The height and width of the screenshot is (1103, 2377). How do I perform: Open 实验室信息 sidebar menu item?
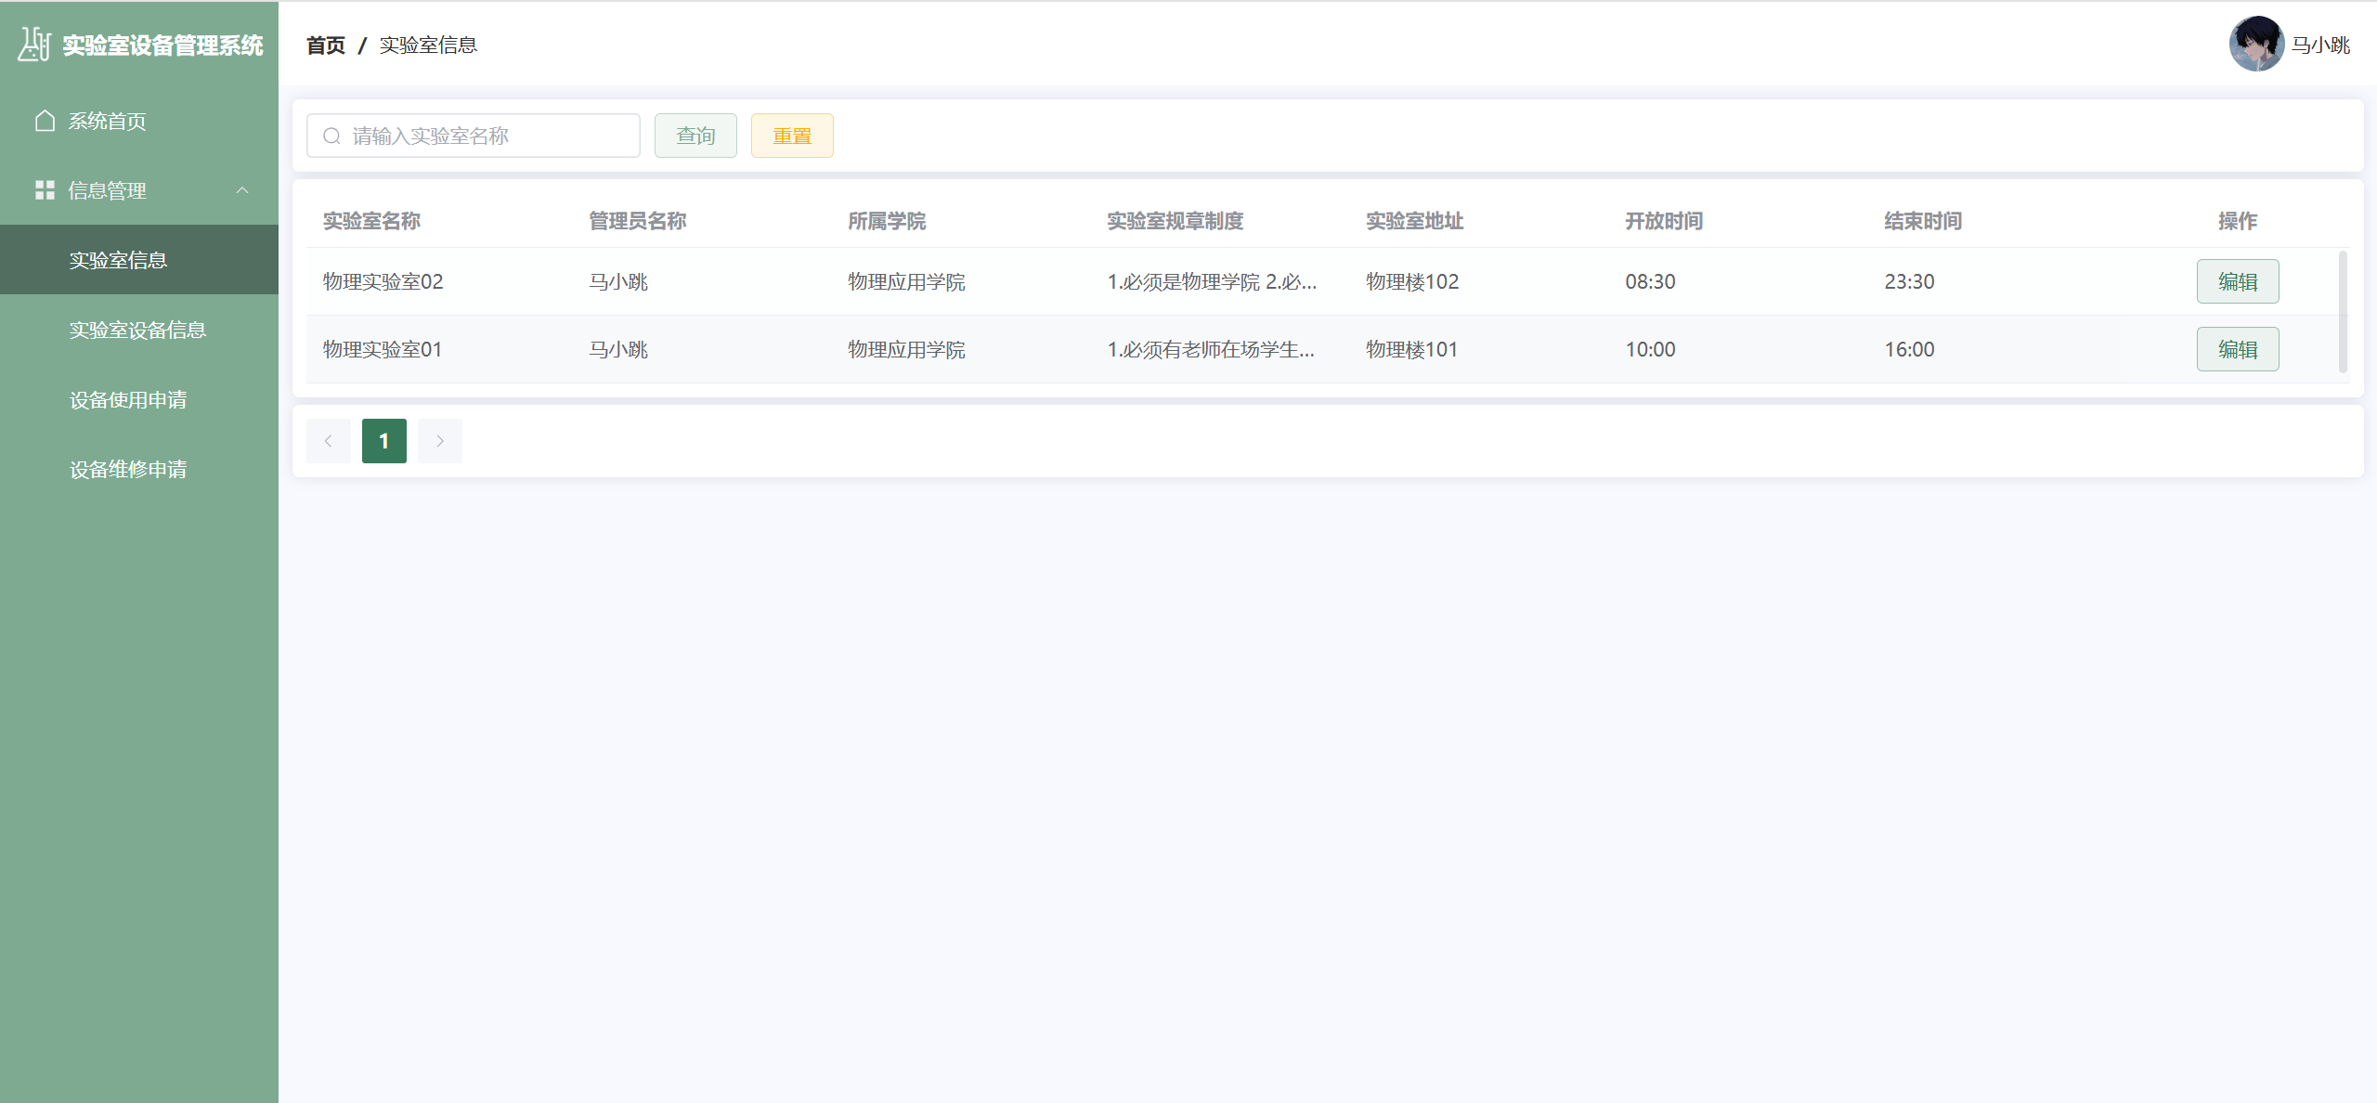click(118, 260)
